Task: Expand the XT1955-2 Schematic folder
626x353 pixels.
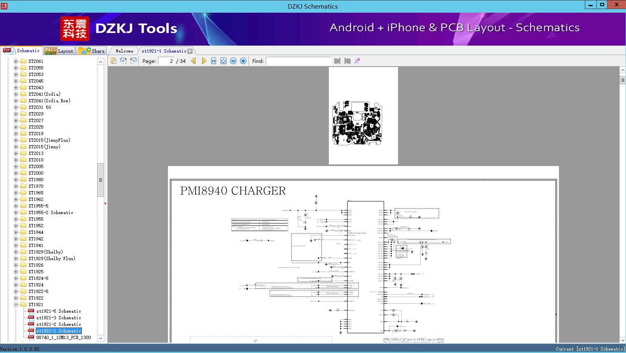Action: click(x=16, y=212)
